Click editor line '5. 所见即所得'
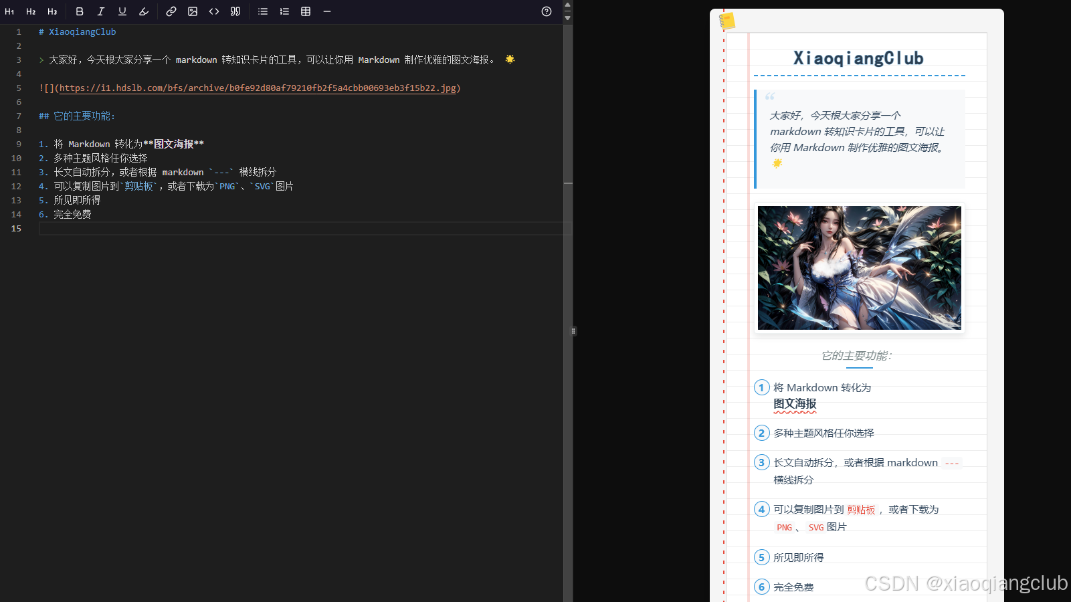Viewport: 1071px width, 602px height. [70, 201]
